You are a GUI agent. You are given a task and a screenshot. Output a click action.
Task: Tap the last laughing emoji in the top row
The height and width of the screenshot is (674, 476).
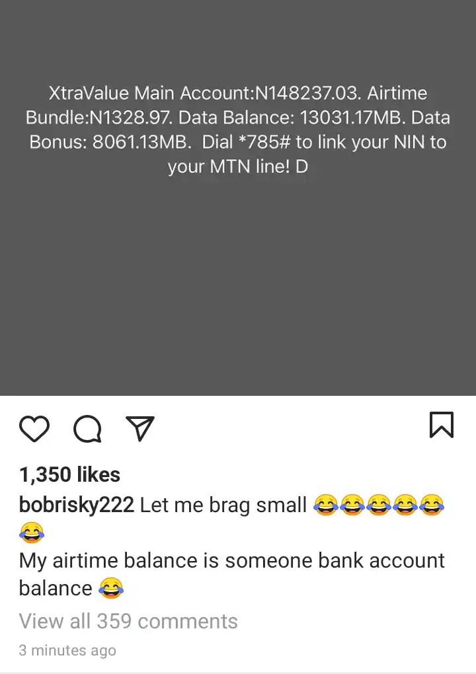coord(432,505)
